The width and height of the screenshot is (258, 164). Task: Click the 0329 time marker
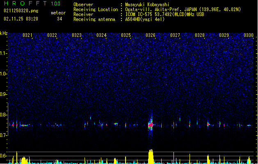click(x=224, y=35)
